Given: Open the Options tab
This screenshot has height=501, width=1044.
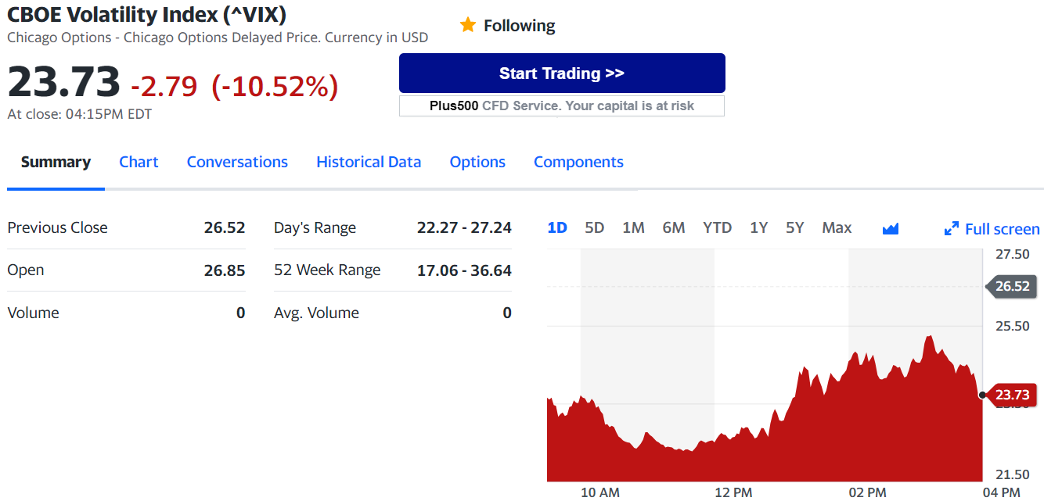Looking at the screenshot, I should pyautogui.click(x=477, y=162).
